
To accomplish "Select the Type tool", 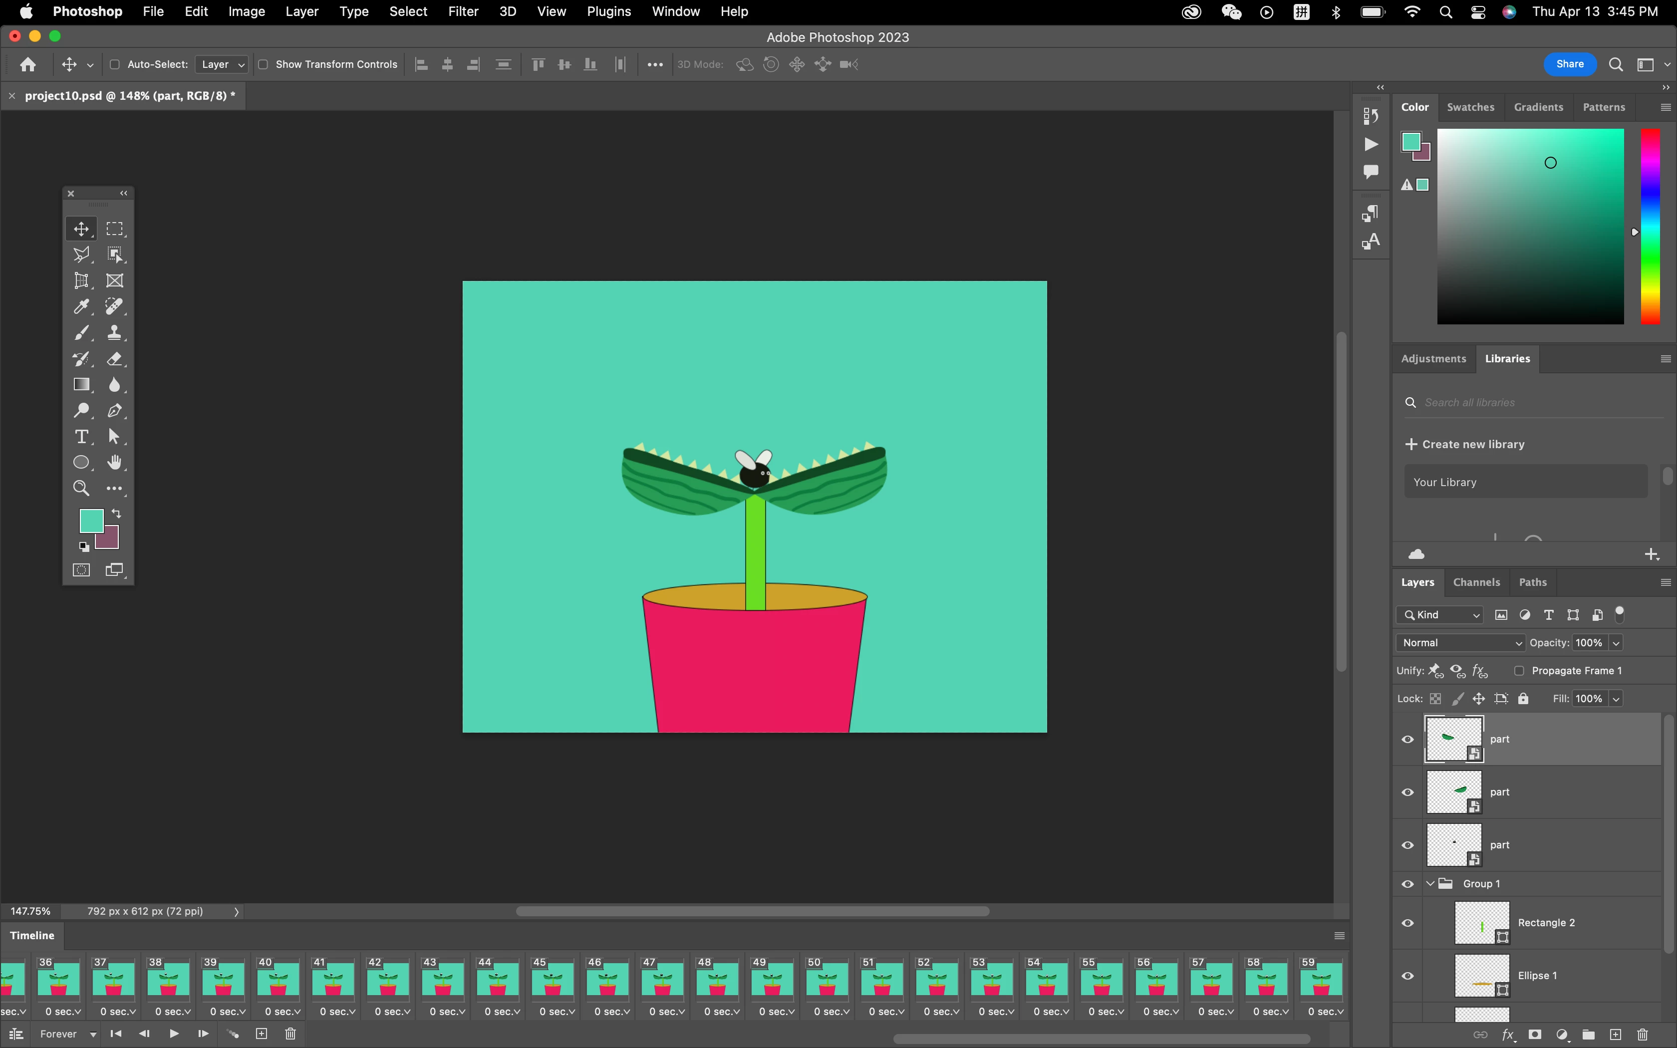I will click(x=81, y=437).
